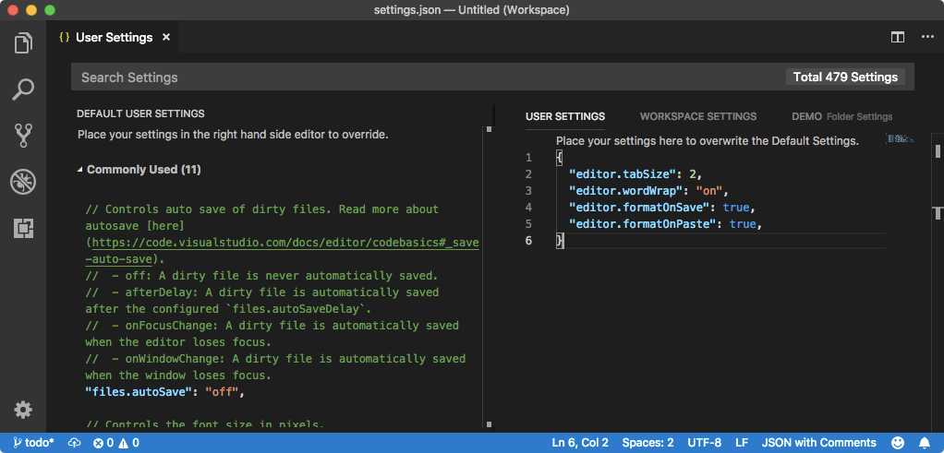Click the "files.autoSave" default setting

click(166, 392)
